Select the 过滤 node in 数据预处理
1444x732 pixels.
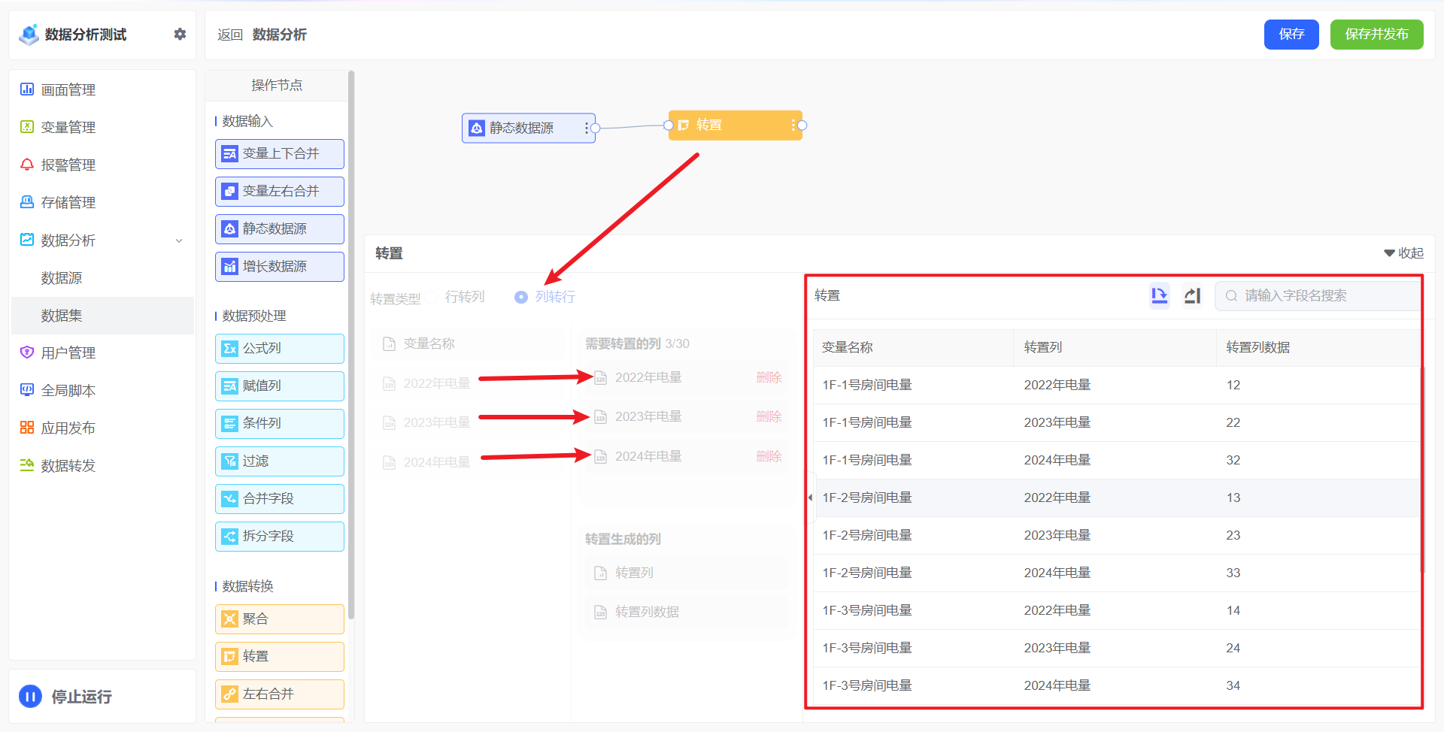[279, 461]
